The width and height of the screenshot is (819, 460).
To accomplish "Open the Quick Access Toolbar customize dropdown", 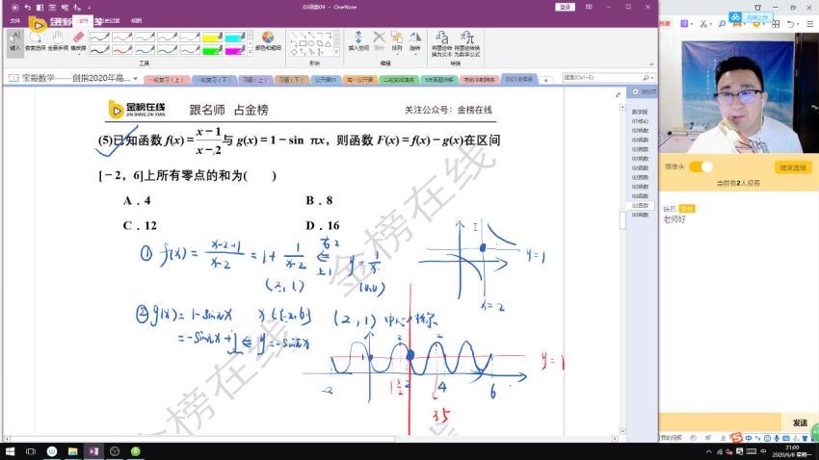I will [90, 8].
